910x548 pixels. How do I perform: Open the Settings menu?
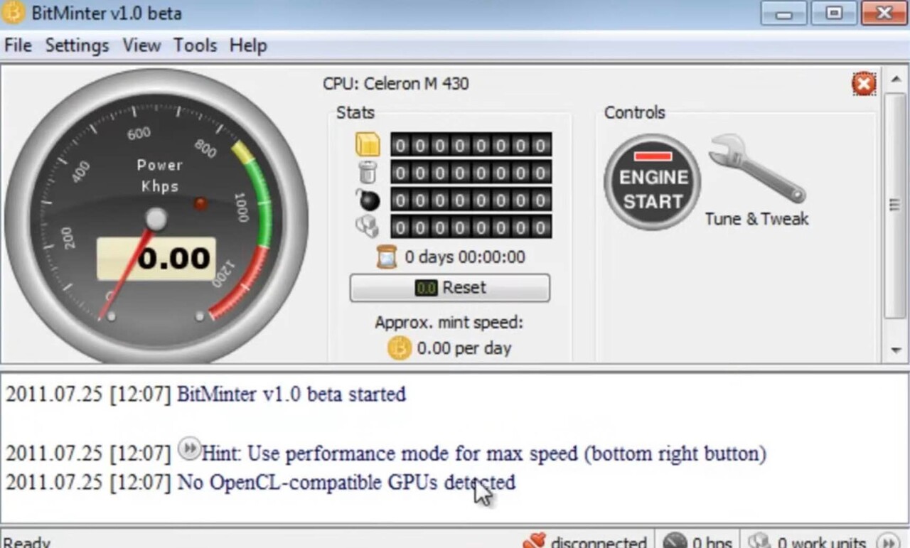[77, 45]
